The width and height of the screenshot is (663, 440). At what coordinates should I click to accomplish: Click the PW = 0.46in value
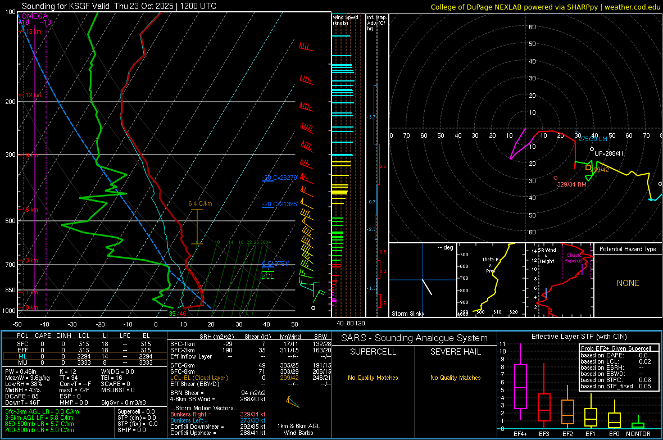[21, 371]
